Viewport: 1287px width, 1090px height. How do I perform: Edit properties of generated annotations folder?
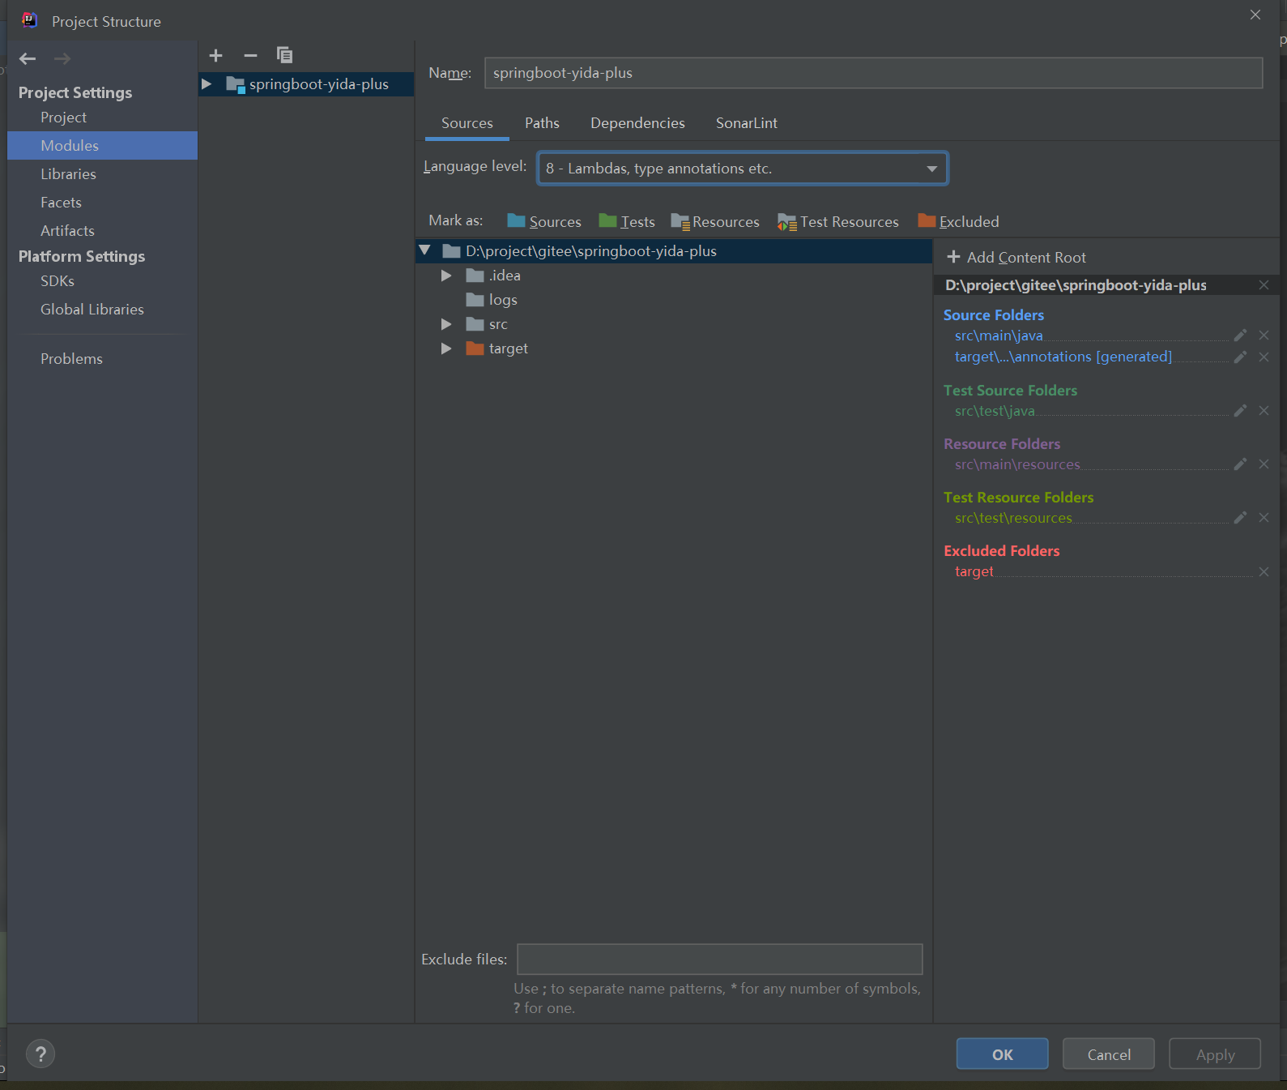click(x=1240, y=357)
